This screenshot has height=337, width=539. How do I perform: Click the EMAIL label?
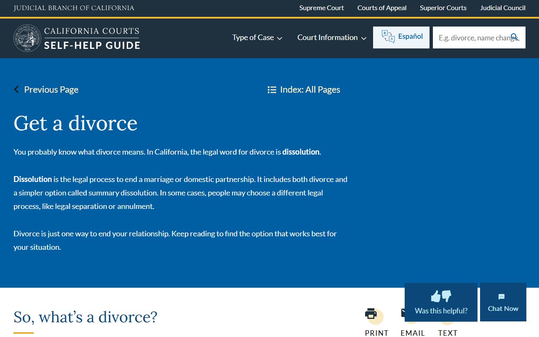point(413,333)
